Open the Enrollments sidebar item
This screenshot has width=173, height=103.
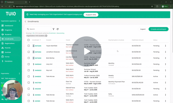[11, 39]
